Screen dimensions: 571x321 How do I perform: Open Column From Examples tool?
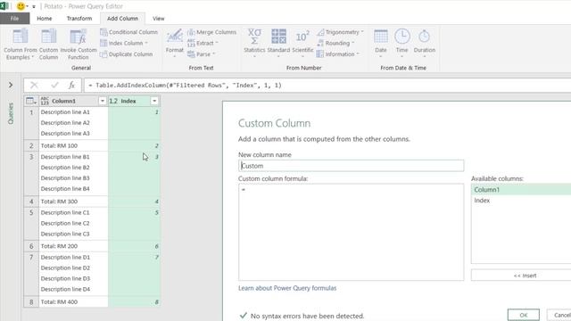point(21,44)
